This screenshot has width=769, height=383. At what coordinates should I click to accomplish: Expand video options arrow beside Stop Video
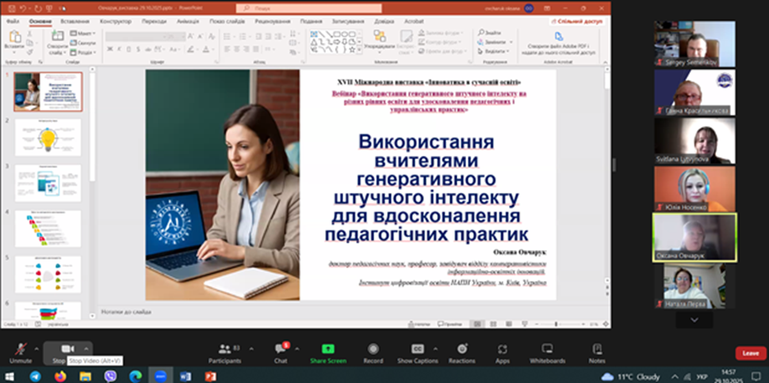[x=86, y=347]
